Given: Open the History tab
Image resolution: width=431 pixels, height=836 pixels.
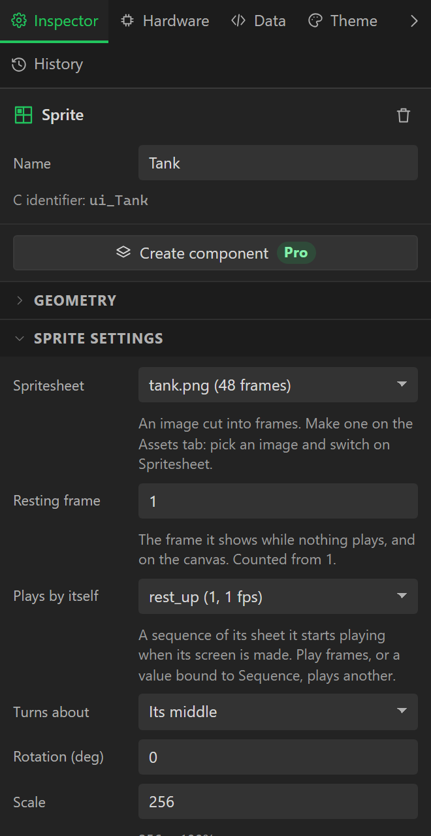Looking at the screenshot, I should click(x=48, y=64).
